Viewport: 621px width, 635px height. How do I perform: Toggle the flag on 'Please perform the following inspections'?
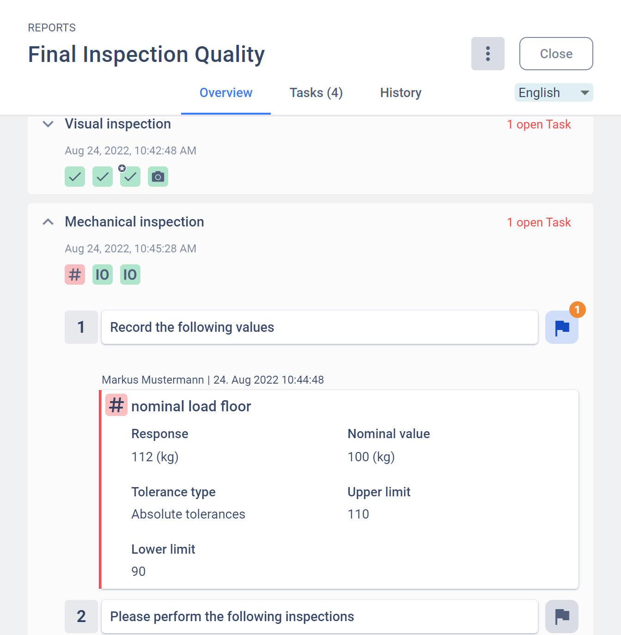562,616
